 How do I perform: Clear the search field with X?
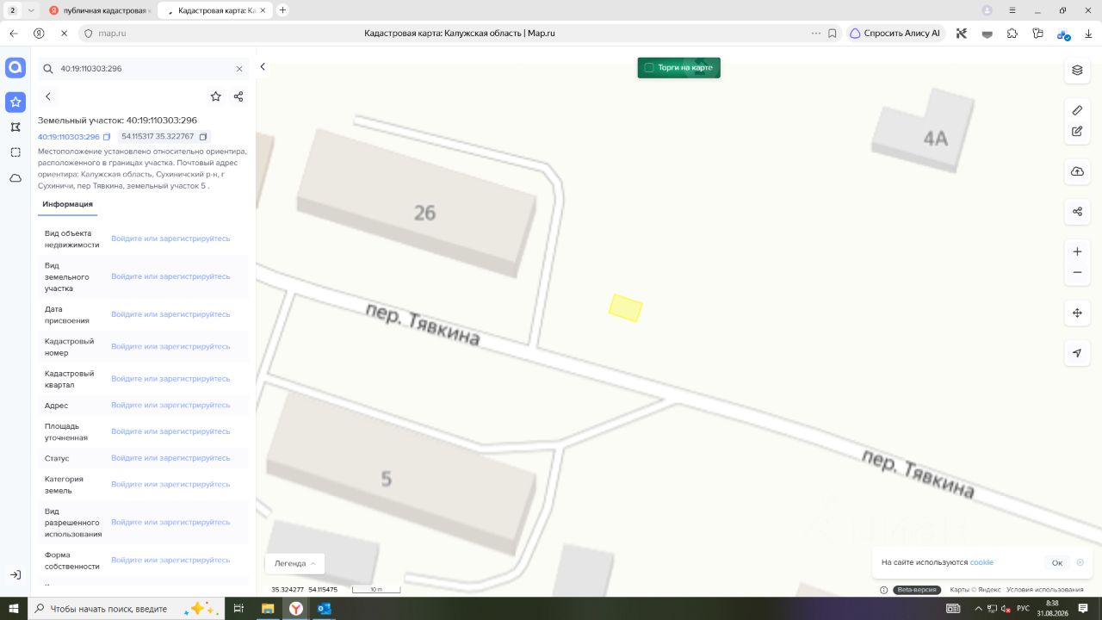click(239, 69)
